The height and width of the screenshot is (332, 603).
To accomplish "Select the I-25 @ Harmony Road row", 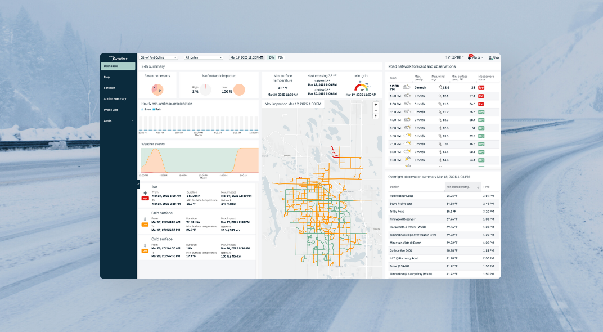I will [x=443, y=258].
